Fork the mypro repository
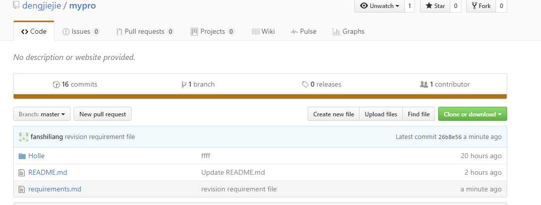This screenshot has height=205, width=541. point(481,6)
